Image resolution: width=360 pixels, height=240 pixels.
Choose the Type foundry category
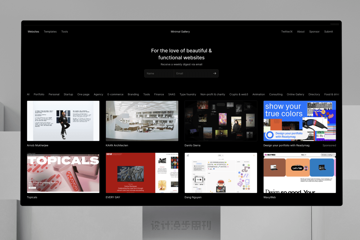pos(188,94)
